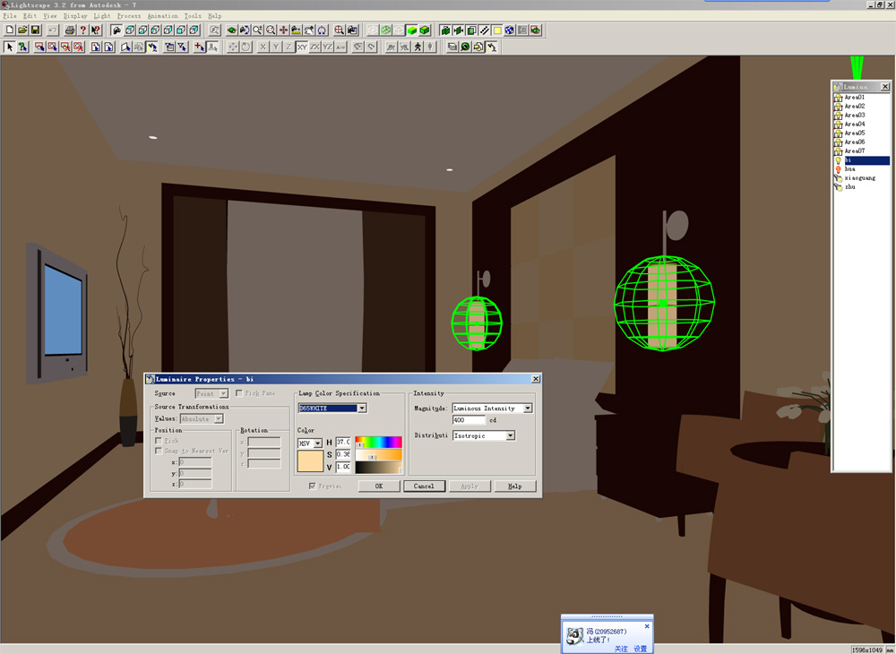Screen dimensions: 896x654
Task: Select the arrow Select tool icon
Action: 10,47
